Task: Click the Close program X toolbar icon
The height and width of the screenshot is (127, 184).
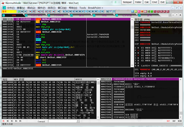Action: (25, 12)
